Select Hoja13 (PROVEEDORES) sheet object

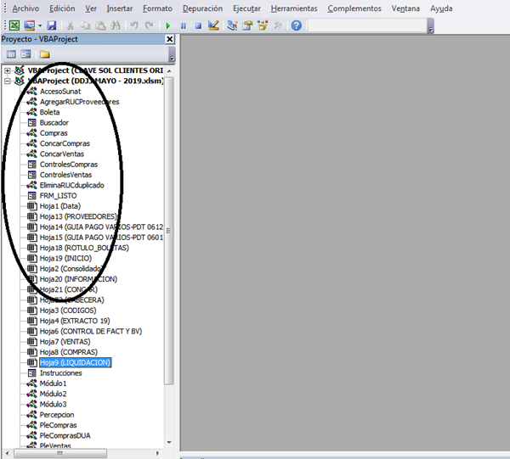(x=78, y=216)
